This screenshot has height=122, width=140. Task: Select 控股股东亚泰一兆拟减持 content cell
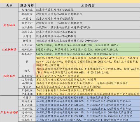tap(88, 23)
